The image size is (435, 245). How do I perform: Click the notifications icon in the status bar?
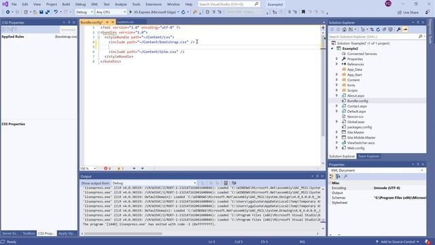428,242
